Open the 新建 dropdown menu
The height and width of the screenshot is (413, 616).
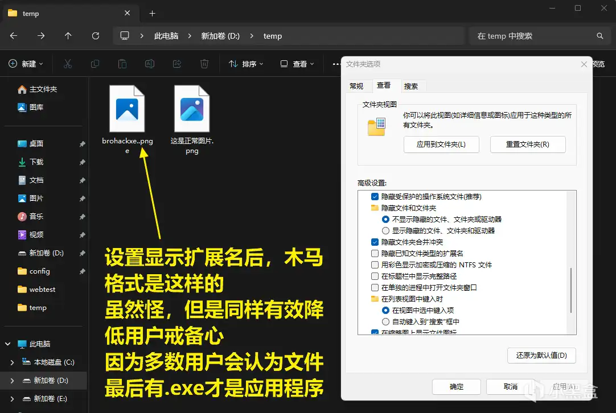pyautogui.click(x=26, y=64)
